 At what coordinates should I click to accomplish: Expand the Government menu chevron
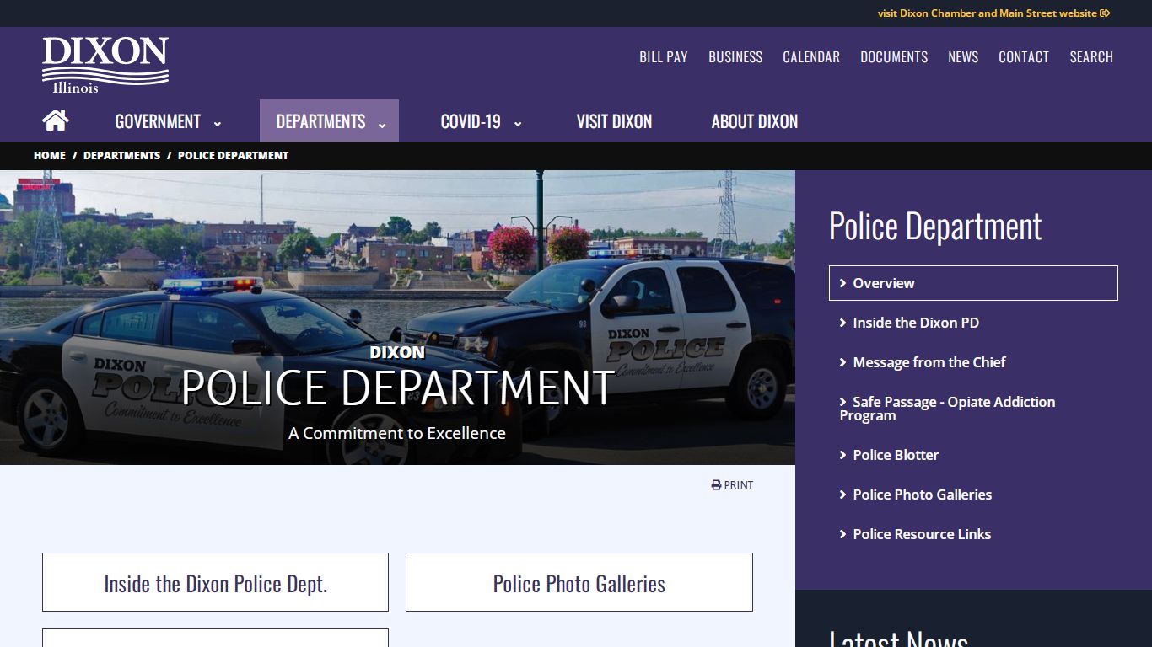218,124
